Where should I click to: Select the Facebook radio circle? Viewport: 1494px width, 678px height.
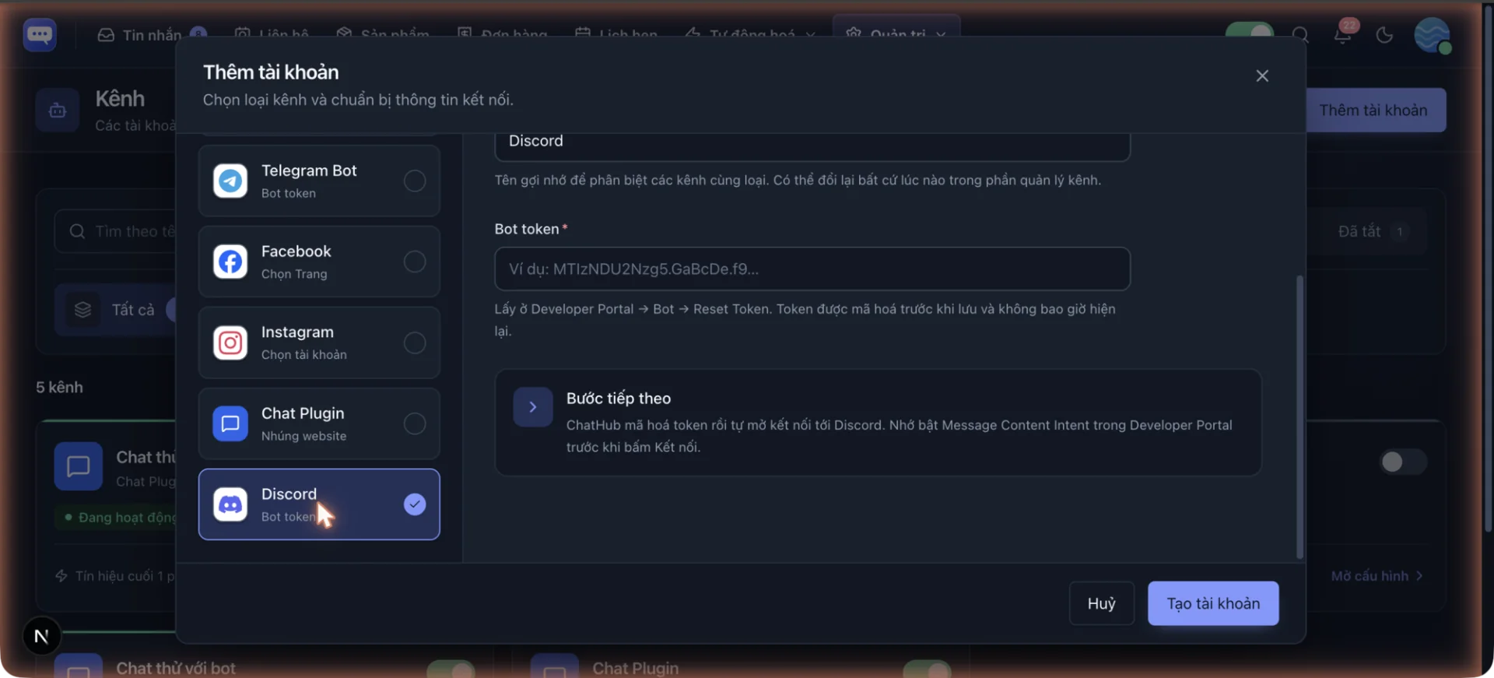pyautogui.click(x=415, y=262)
